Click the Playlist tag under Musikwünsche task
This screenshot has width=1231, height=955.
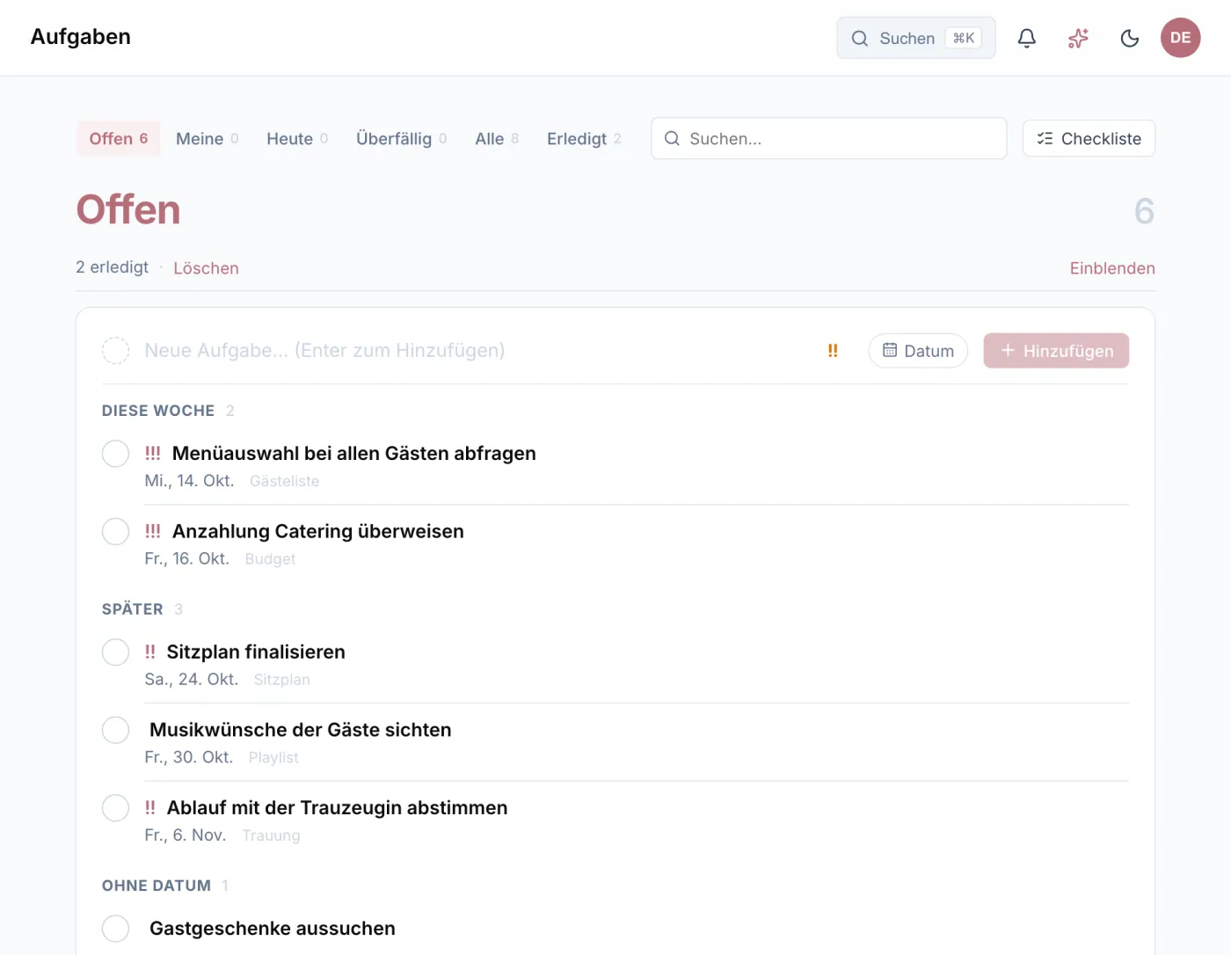click(x=273, y=758)
